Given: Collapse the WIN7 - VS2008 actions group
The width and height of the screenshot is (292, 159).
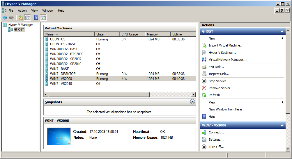Looking at the screenshot, I should pos(282,125).
